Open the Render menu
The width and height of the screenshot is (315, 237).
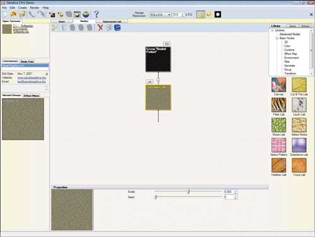35,8
